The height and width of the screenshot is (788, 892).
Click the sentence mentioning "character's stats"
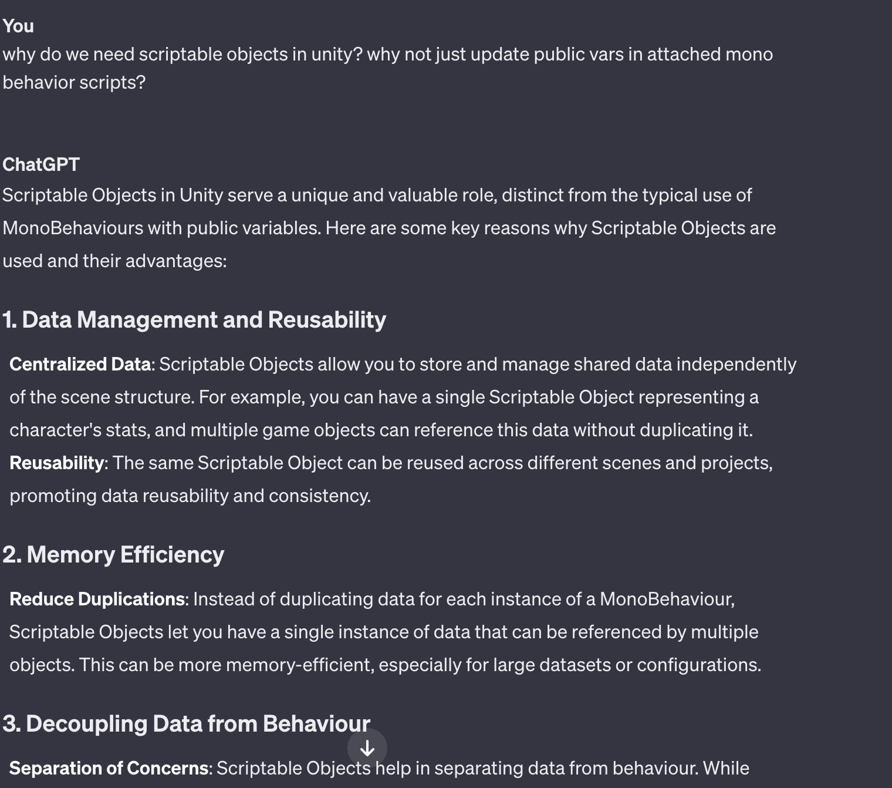tap(381, 430)
